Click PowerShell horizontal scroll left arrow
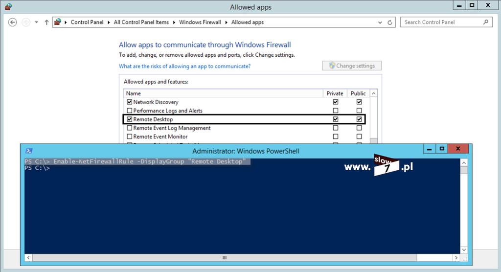 [28, 258]
